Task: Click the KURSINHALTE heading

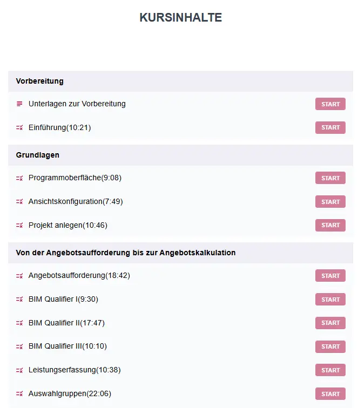Action: (x=180, y=17)
